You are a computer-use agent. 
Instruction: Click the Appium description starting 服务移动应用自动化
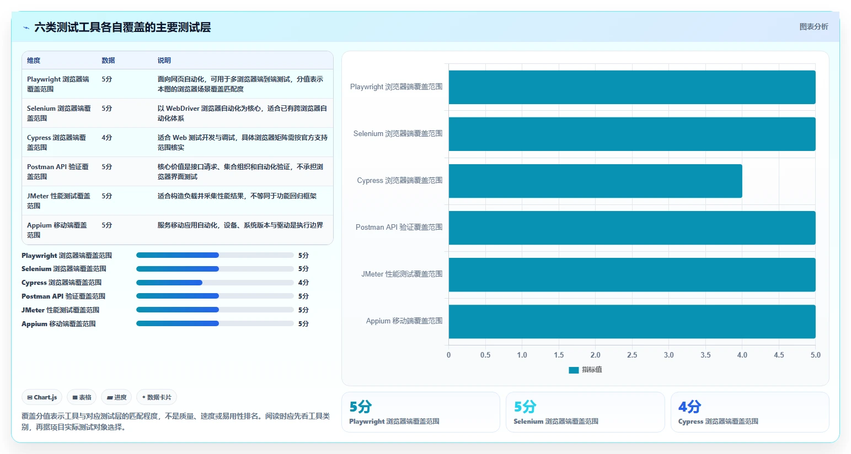240,225
